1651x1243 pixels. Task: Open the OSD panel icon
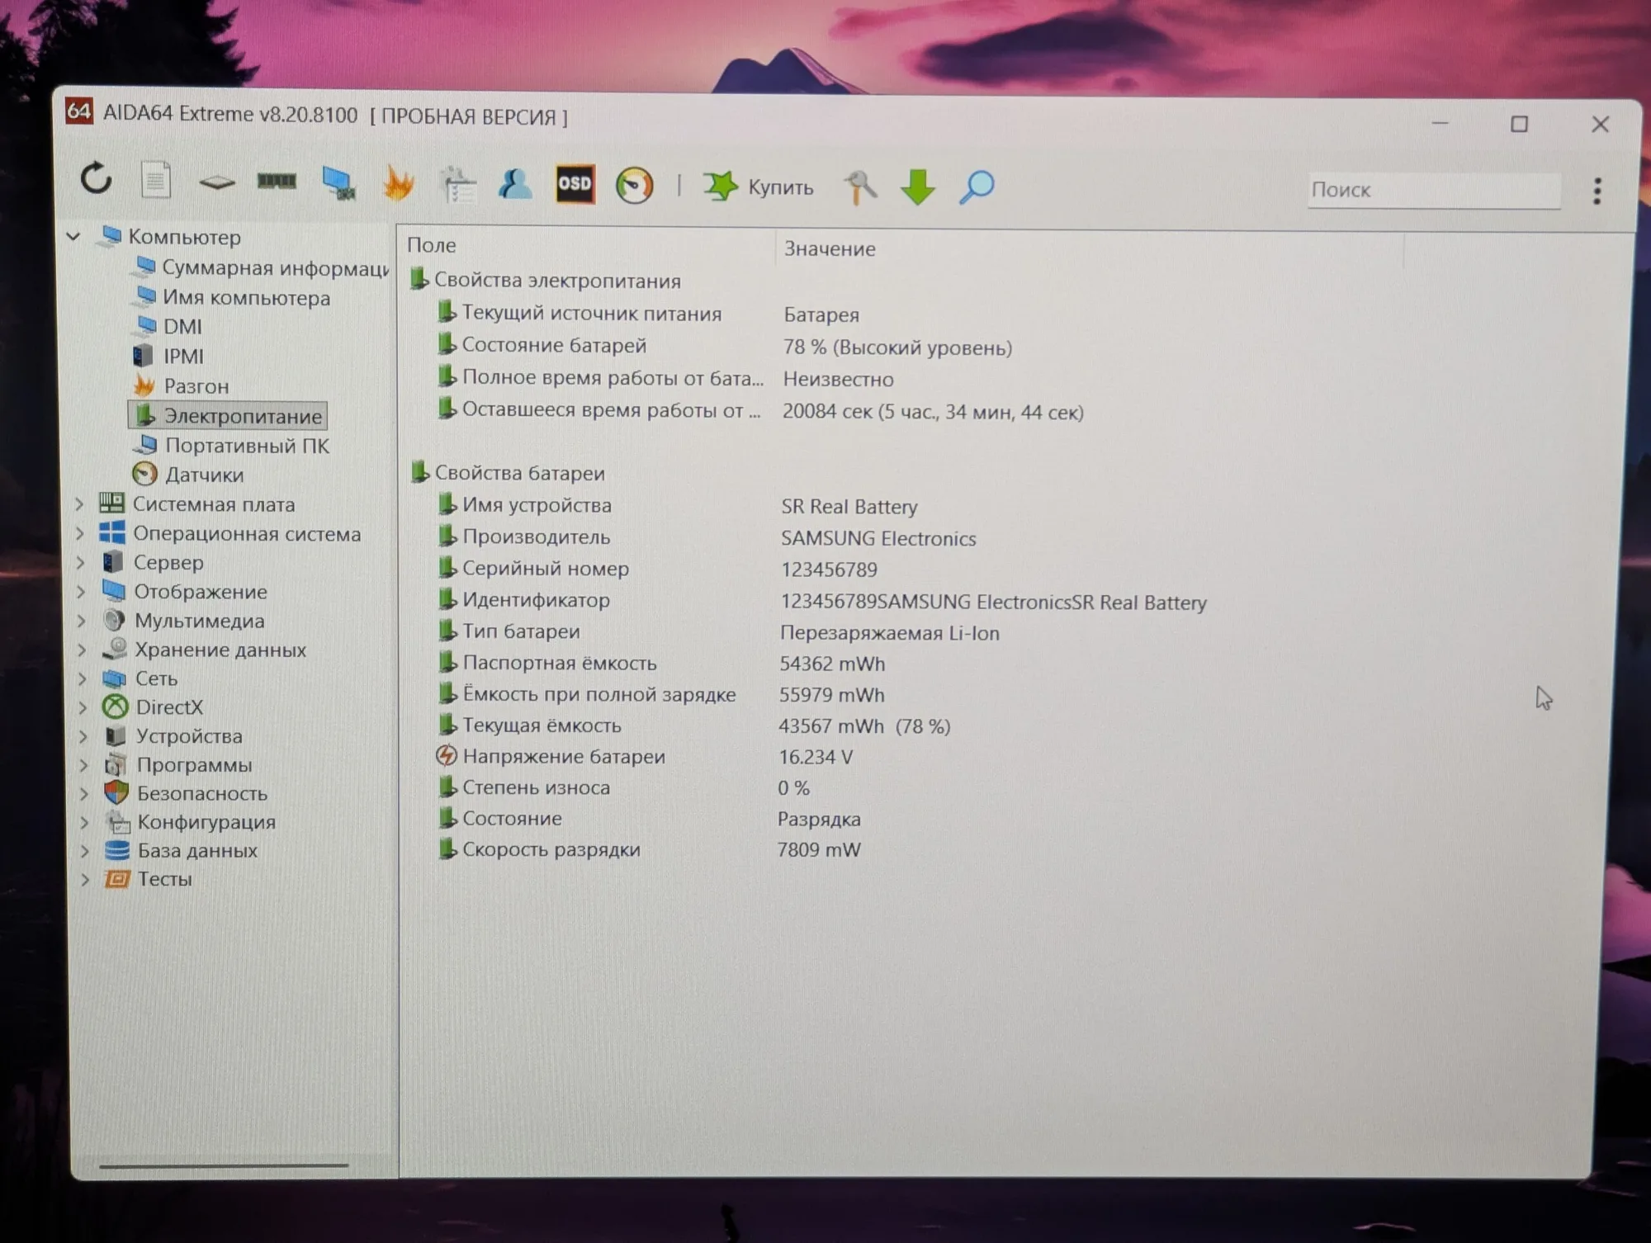point(575,184)
